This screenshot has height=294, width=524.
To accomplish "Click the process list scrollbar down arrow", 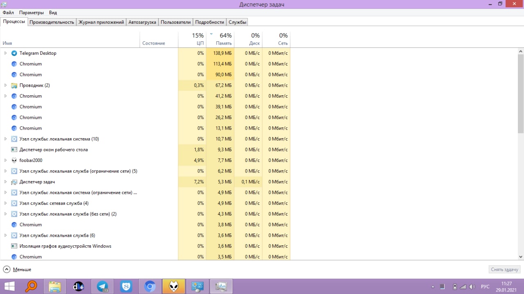I will (x=521, y=256).
